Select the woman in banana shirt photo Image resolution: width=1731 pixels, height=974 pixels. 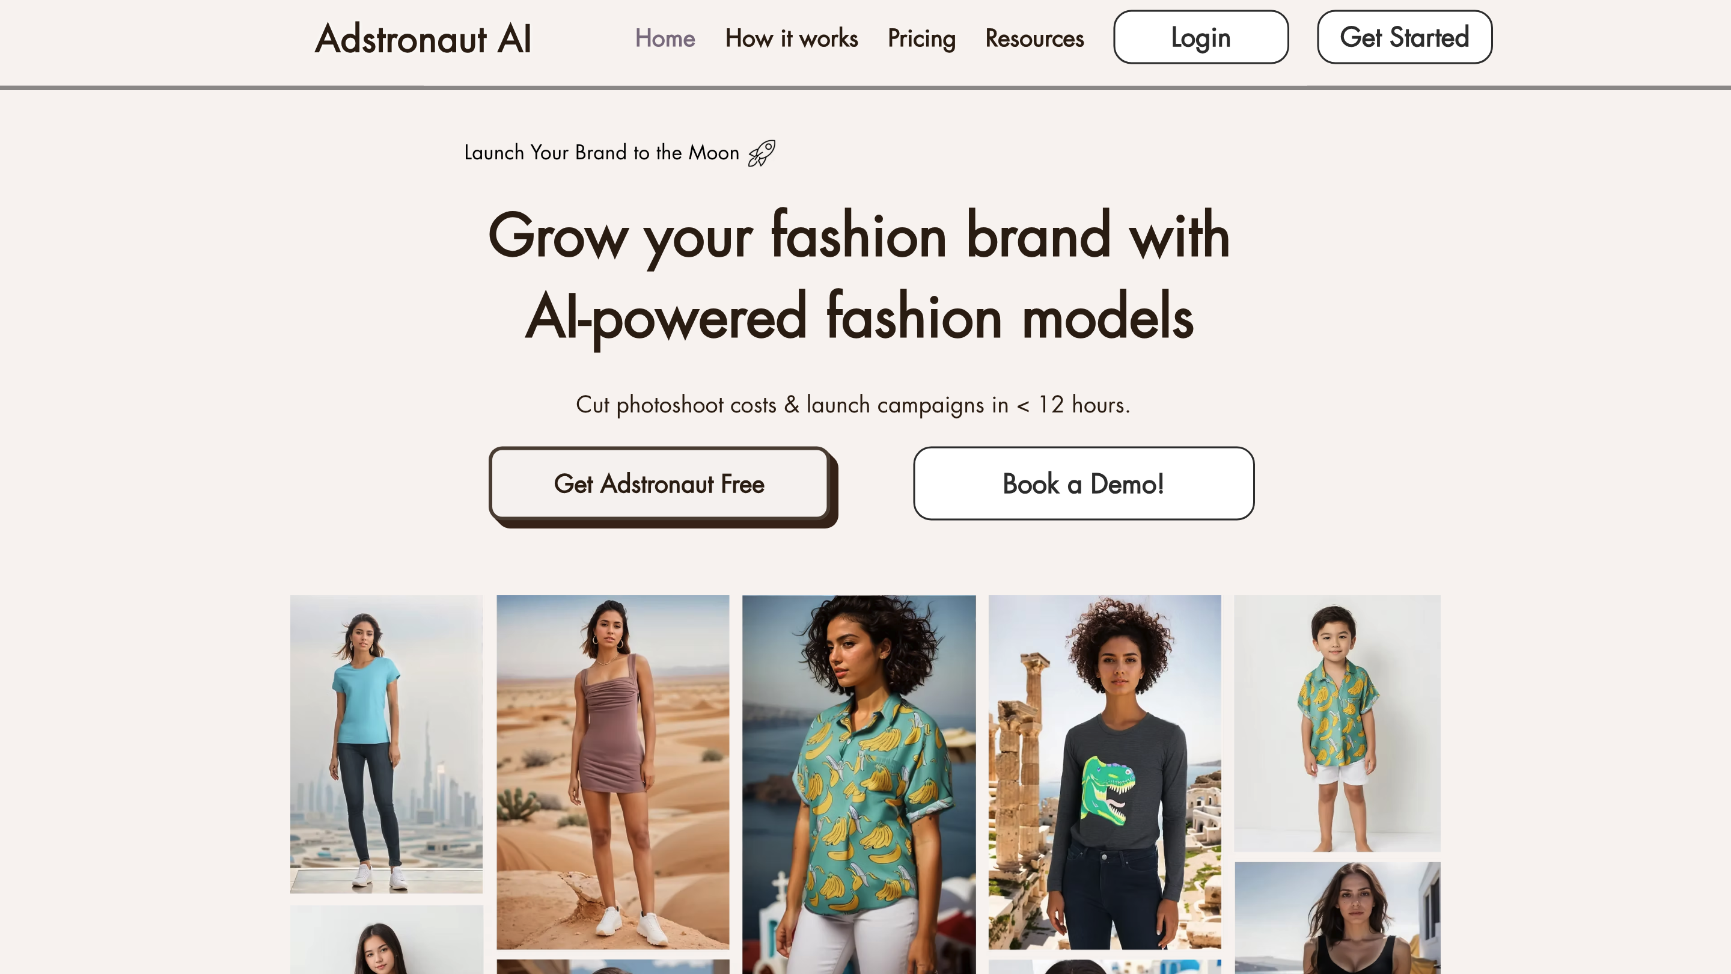(859, 785)
